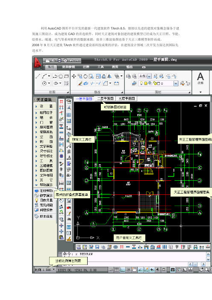Open the 比例 1:100 scale dropdown
Screen dimensions: 212x300
tap(44, 270)
